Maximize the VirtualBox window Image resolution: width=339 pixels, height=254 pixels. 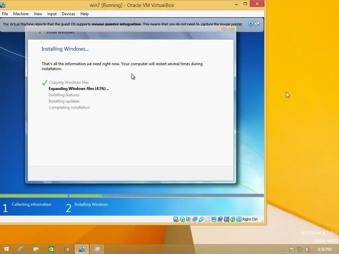(x=245, y=4)
